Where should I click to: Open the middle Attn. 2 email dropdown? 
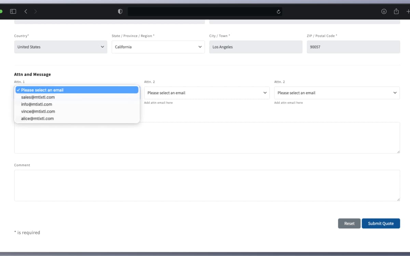tap(207, 93)
